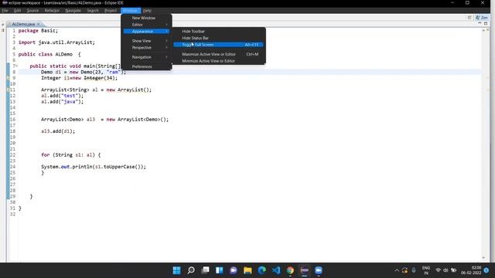Open the Refactor menu

tap(52, 10)
